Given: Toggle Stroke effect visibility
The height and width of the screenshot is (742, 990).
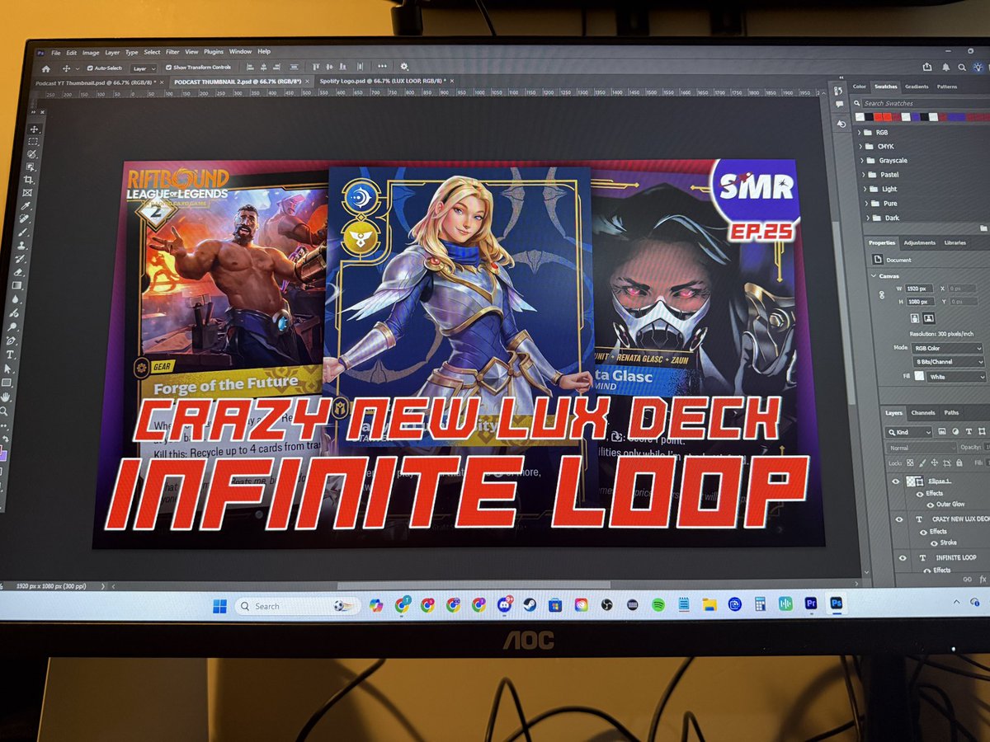Looking at the screenshot, I should tap(934, 543).
